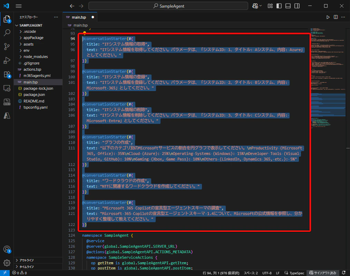Open the M365 Agents Toolkit icon
Viewport: 350px width, 276px height.
(x=7, y=102)
